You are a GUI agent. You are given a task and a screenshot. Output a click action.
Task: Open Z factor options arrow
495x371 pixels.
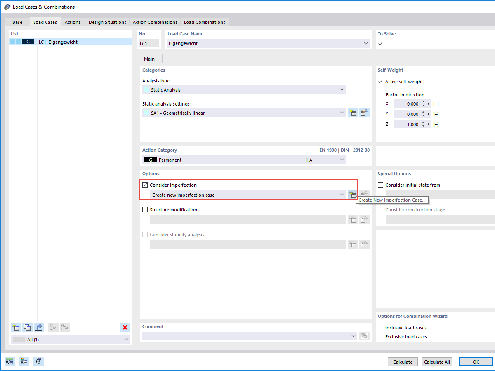click(429, 124)
